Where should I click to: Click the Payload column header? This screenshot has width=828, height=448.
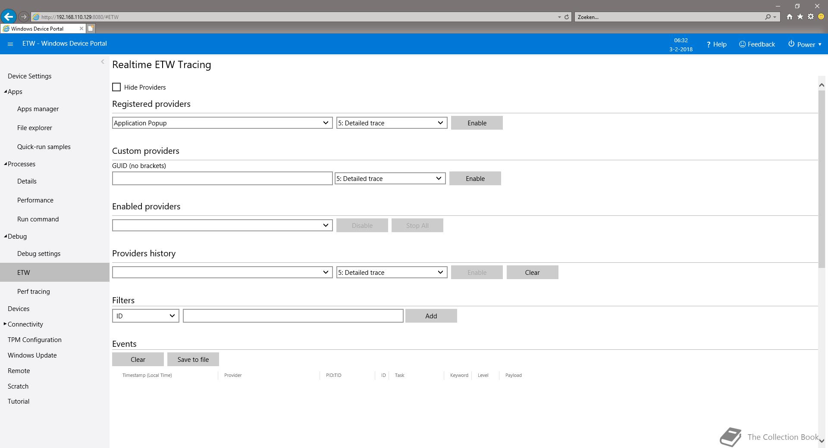513,375
